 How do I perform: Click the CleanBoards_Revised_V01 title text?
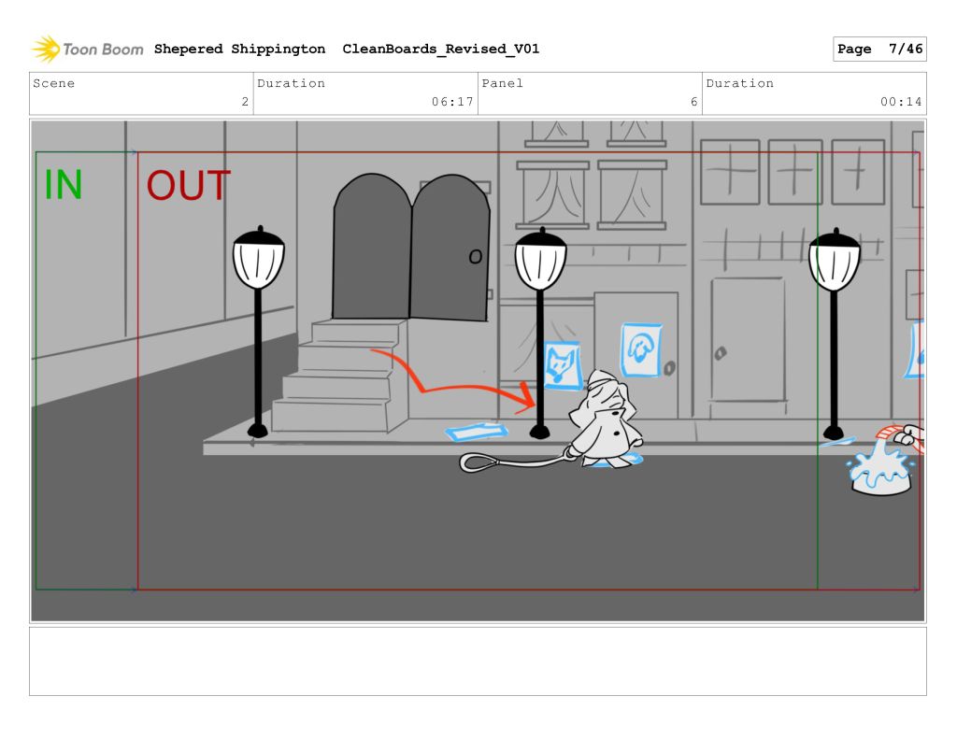[440, 50]
